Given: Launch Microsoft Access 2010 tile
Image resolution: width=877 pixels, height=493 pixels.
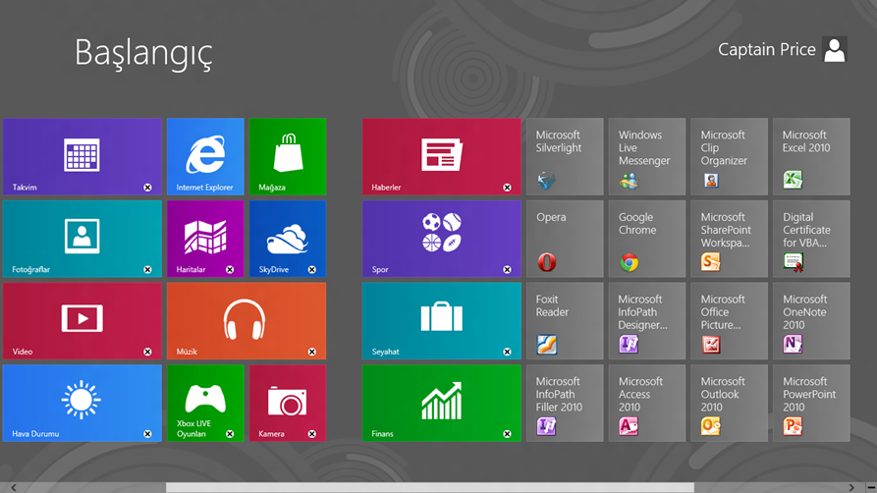Looking at the screenshot, I should pos(647,403).
